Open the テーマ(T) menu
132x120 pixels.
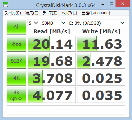[50, 13]
